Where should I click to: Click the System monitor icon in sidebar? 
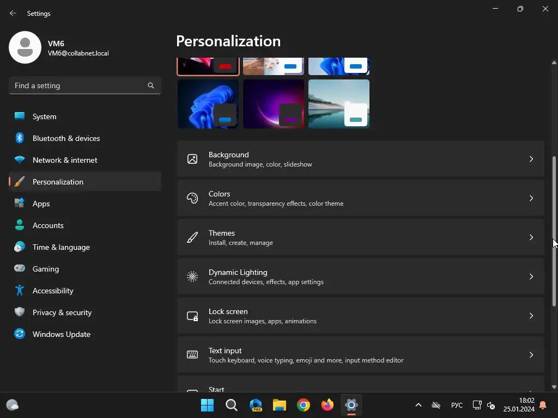tap(20, 116)
